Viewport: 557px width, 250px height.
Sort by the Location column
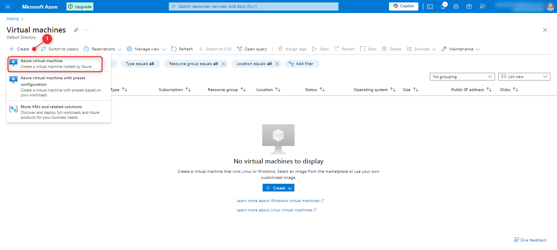click(x=269, y=89)
